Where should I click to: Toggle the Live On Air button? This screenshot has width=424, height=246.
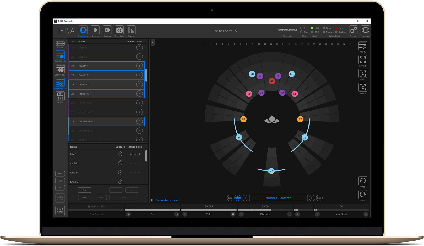coord(60,210)
